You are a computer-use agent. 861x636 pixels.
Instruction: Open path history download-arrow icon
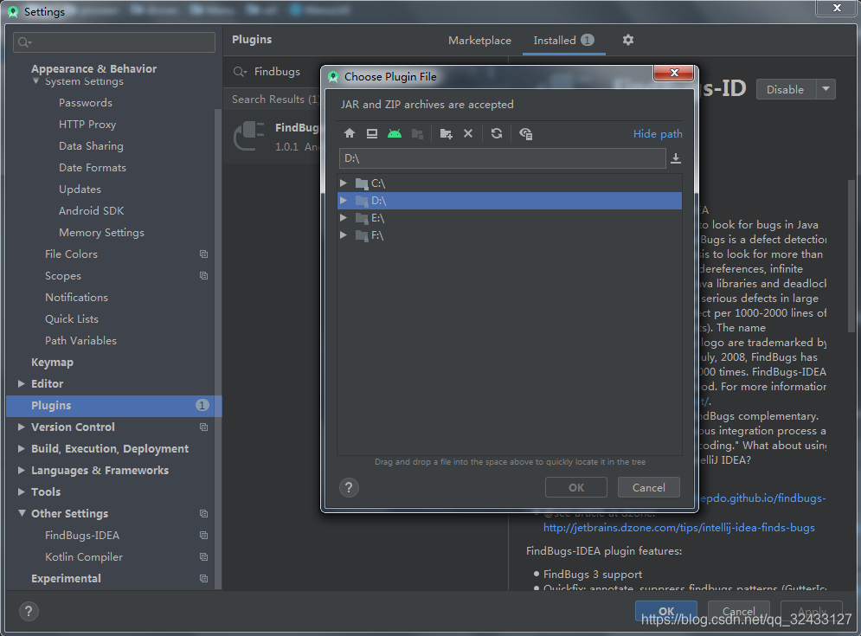pyautogui.click(x=676, y=158)
